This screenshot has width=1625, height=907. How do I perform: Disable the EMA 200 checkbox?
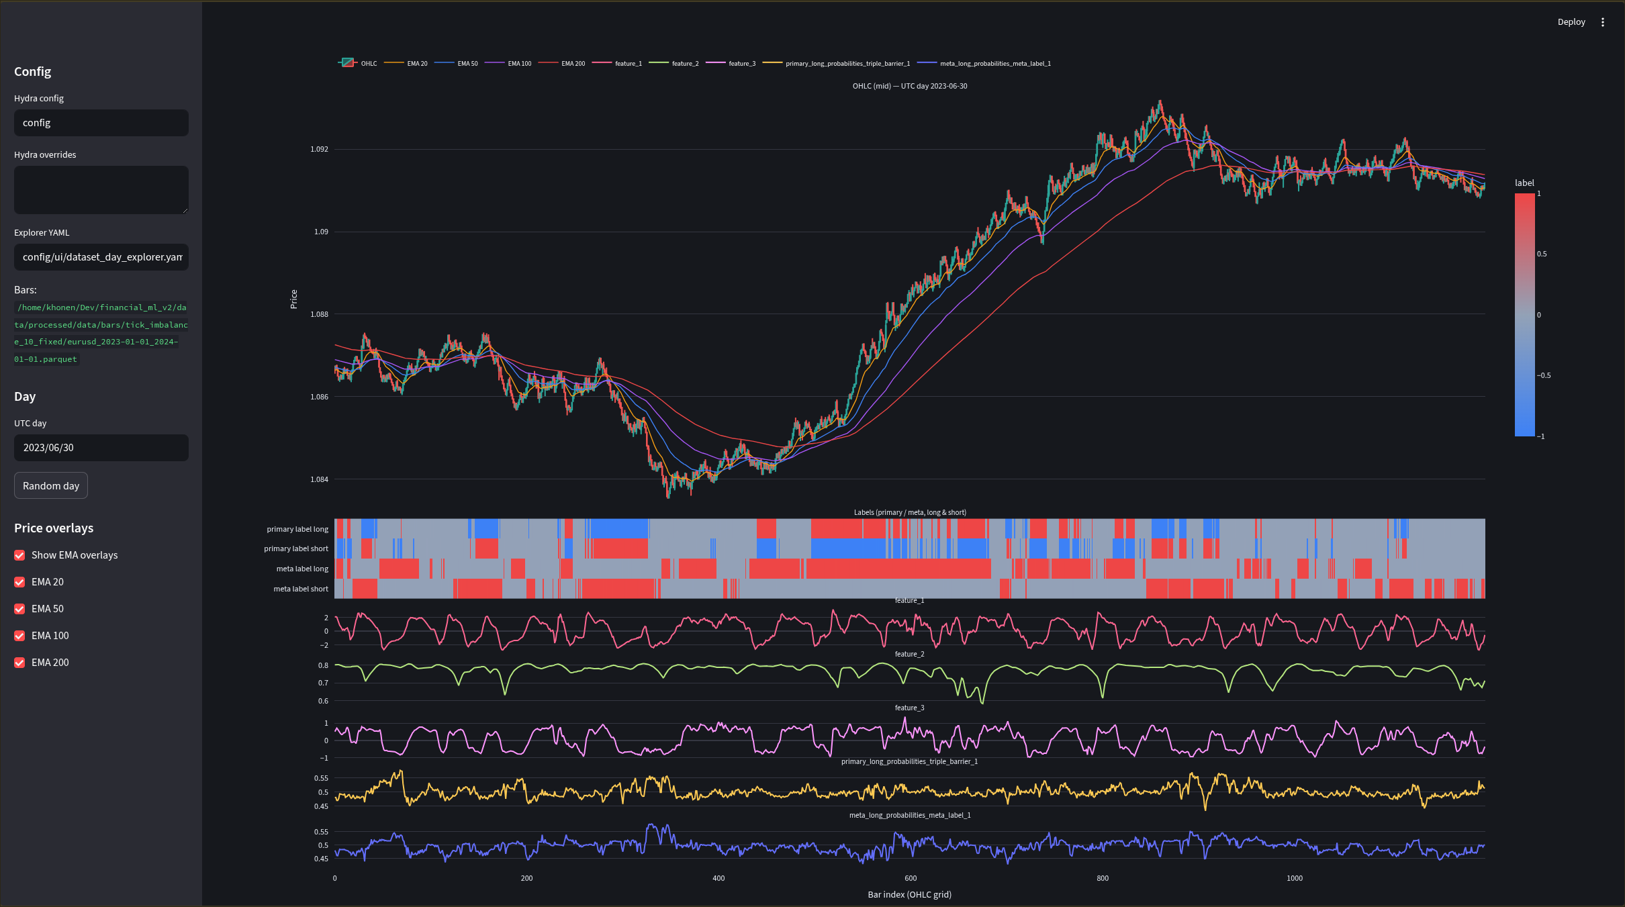point(19,663)
